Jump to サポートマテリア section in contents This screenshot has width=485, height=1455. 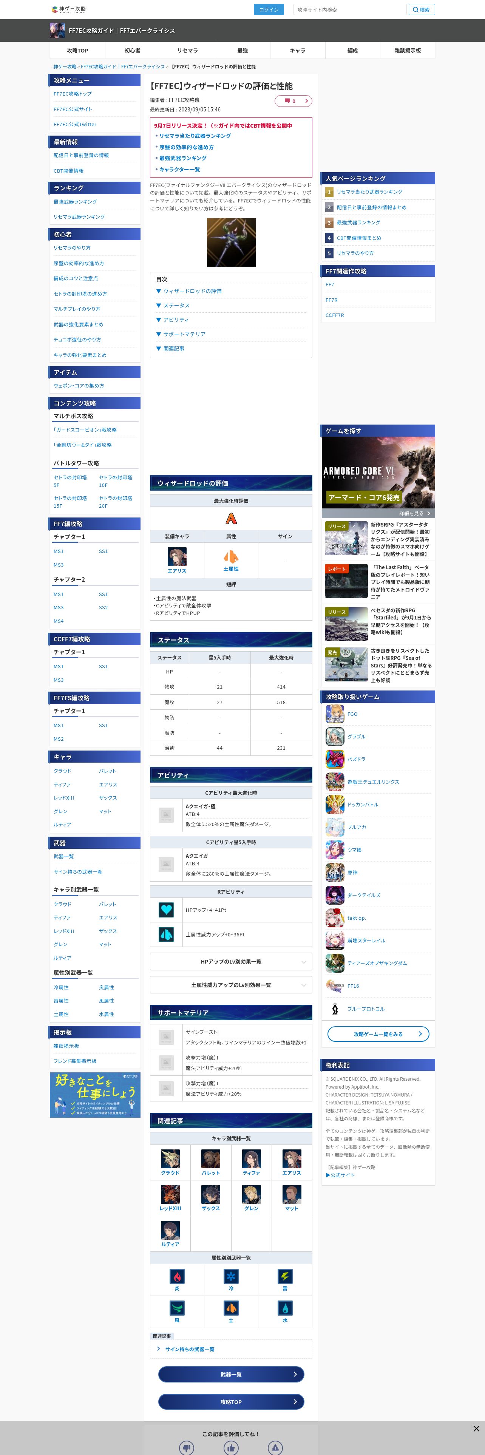(184, 334)
